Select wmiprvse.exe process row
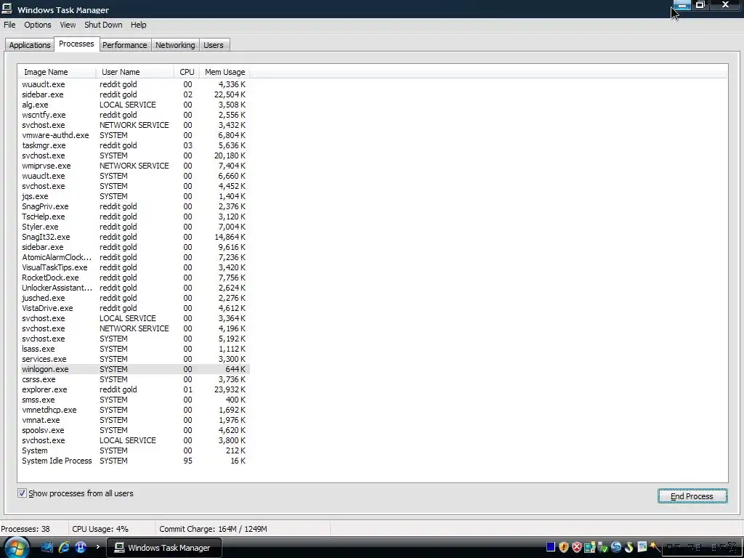 click(134, 166)
